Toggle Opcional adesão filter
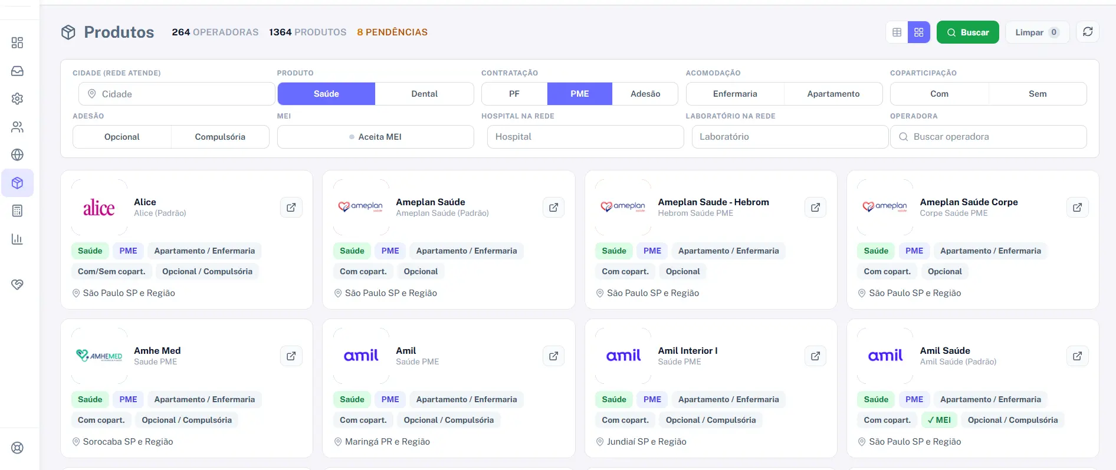 pos(122,137)
